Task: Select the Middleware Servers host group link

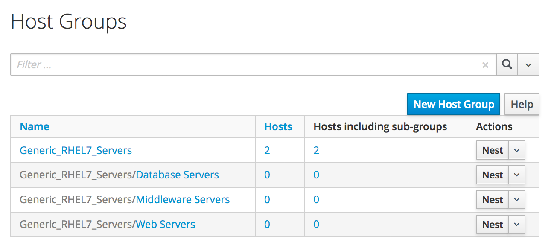Action: point(183,200)
